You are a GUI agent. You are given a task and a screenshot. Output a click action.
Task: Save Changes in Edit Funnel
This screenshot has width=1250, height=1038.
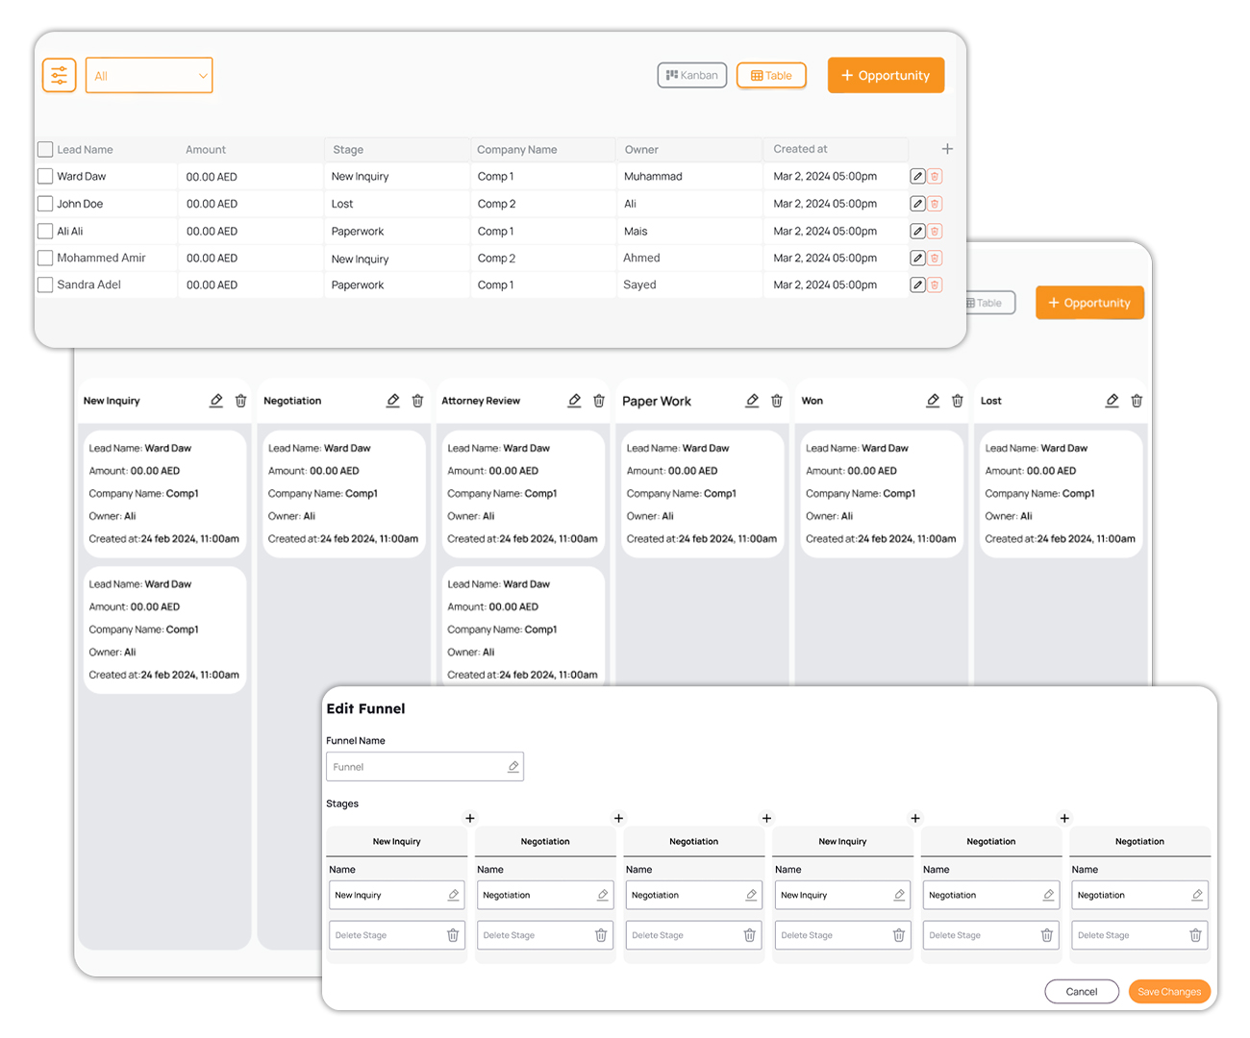click(1168, 992)
